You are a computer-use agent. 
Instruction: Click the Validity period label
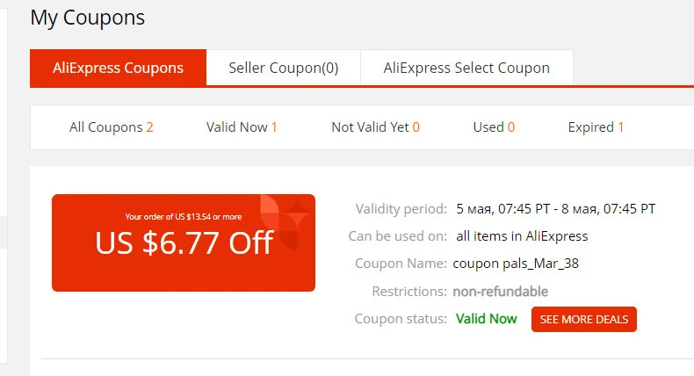pyautogui.click(x=401, y=208)
